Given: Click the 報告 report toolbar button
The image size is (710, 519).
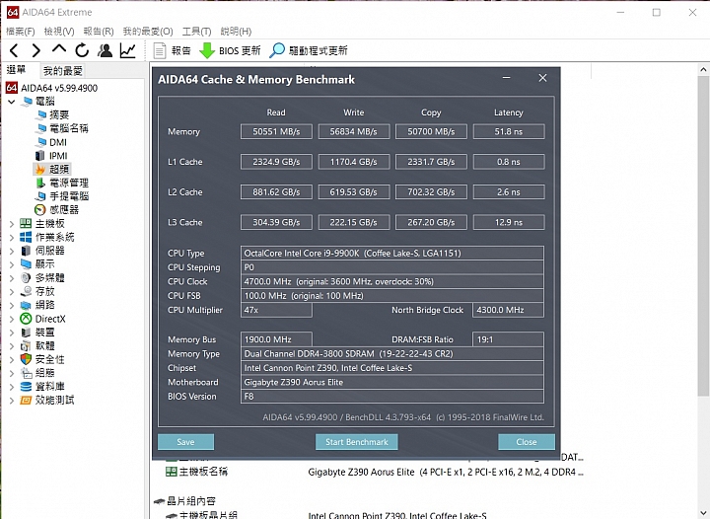Looking at the screenshot, I should point(172,50).
